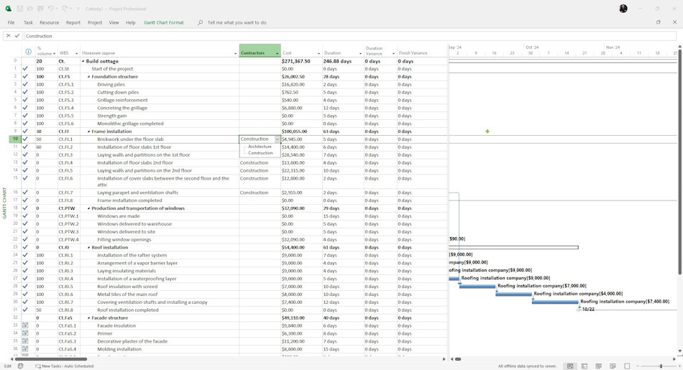Open the Report ribbon tab
Viewport: 683px width, 370px height.
pos(73,23)
